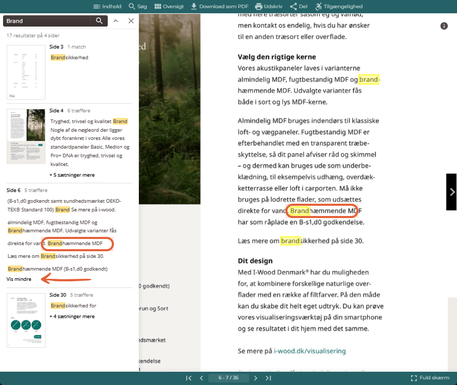The width and height of the screenshot is (457, 385).
Task: Select 'Brandhæmmende MDF (B-s1,d0 godkendt)' result
Action: (x=57, y=269)
